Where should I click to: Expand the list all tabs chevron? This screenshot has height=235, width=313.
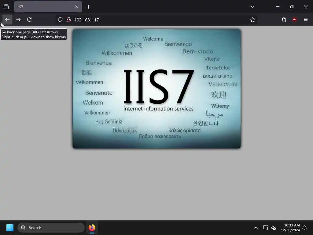click(252, 7)
